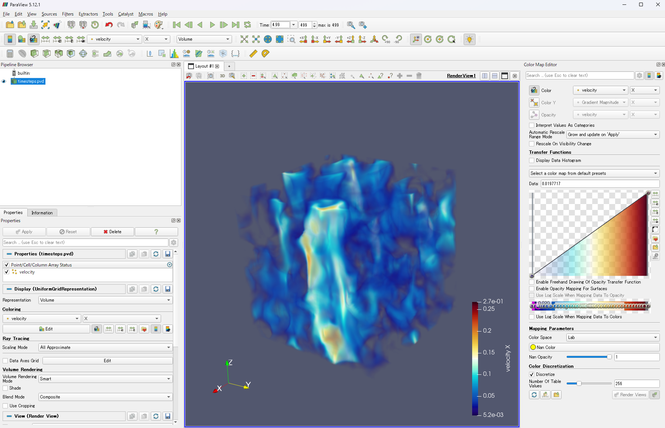Screen dimensions: 665x428
Task: Select a color map from default presets
Action: click(594, 173)
